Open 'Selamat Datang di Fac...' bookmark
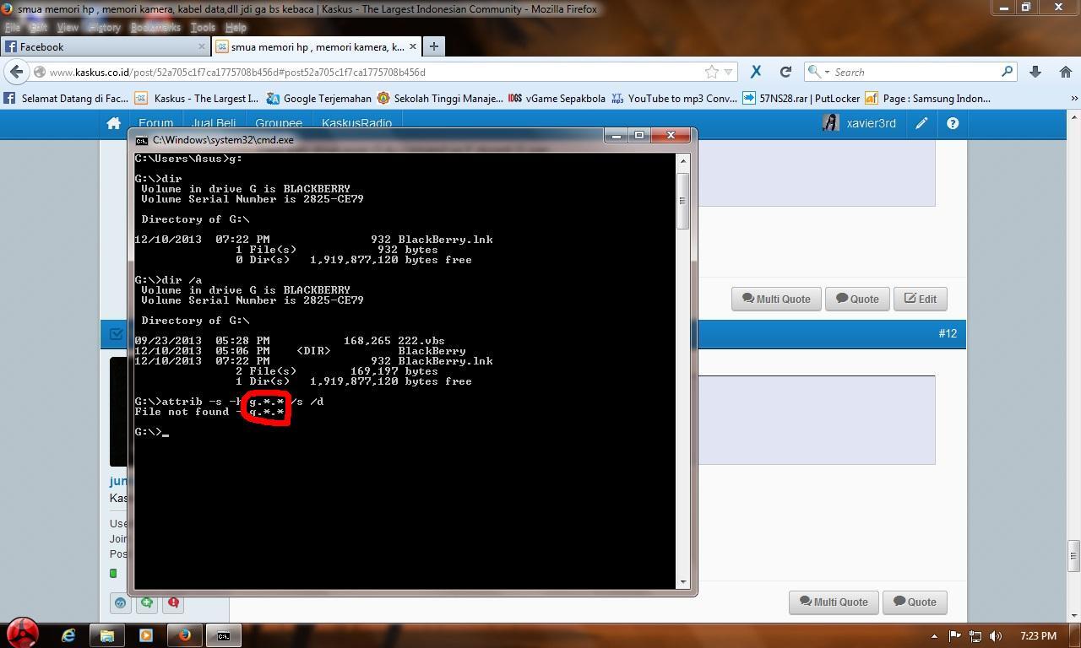This screenshot has width=1081, height=648. 66,98
